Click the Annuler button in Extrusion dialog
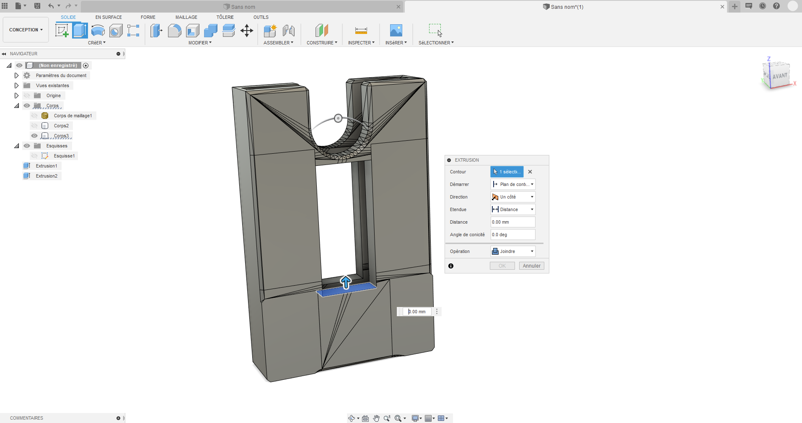 [x=531, y=266]
